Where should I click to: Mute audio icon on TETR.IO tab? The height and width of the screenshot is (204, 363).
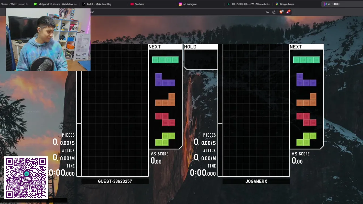[x=329, y=4]
